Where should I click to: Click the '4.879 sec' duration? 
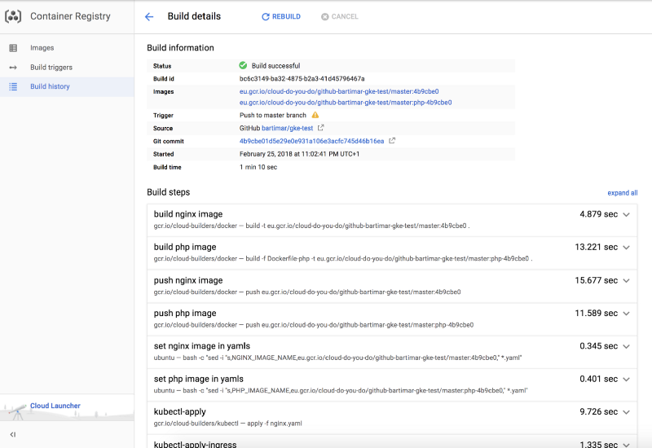[598, 214]
